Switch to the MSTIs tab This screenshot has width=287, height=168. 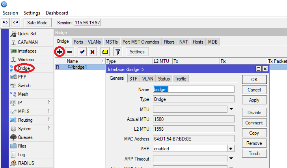pos(112,42)
